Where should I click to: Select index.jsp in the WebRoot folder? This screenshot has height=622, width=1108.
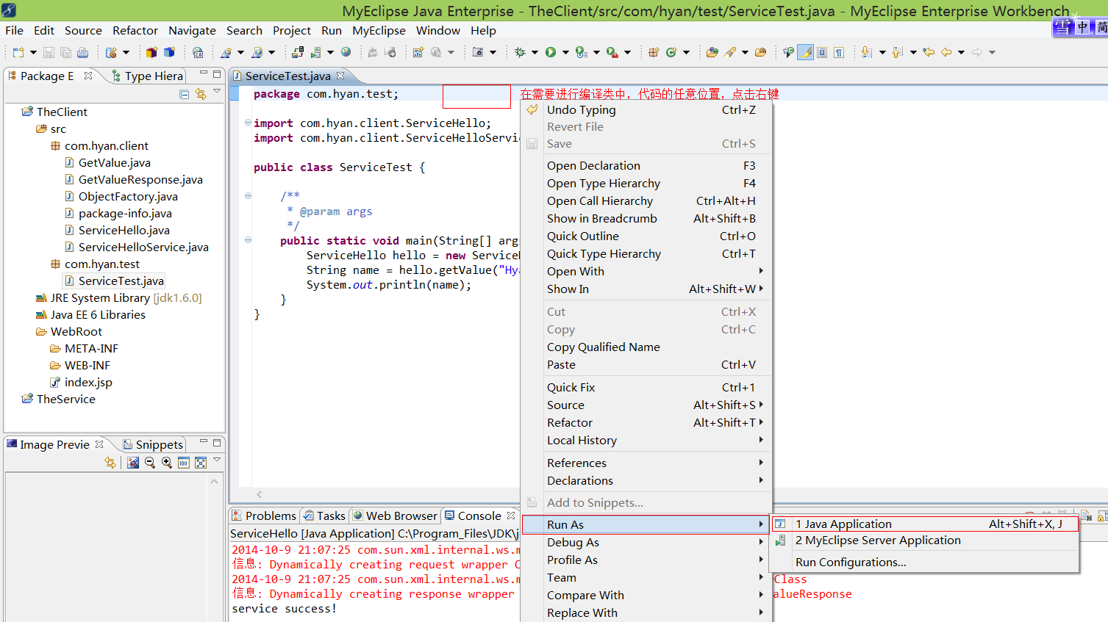[81, 383]
